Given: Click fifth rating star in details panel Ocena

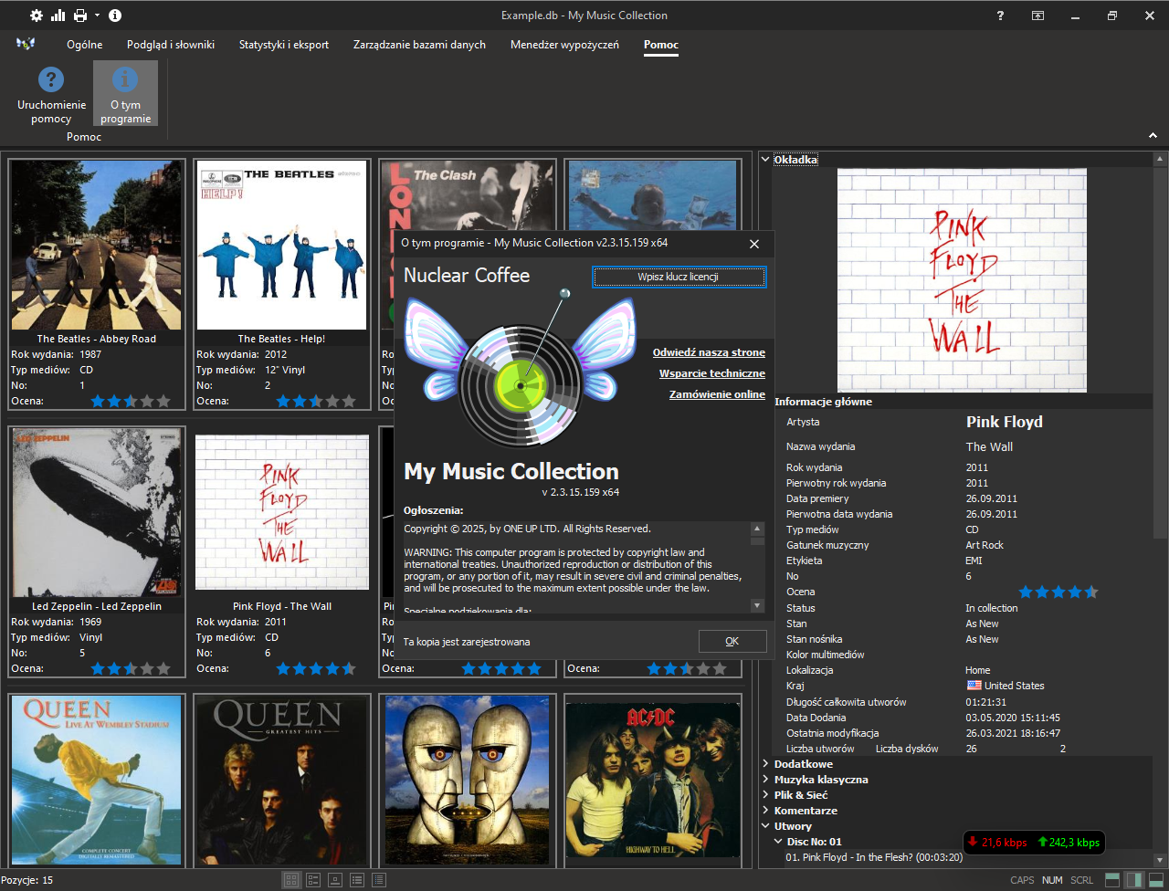Looking at the screenshot, I should 1091,592.
